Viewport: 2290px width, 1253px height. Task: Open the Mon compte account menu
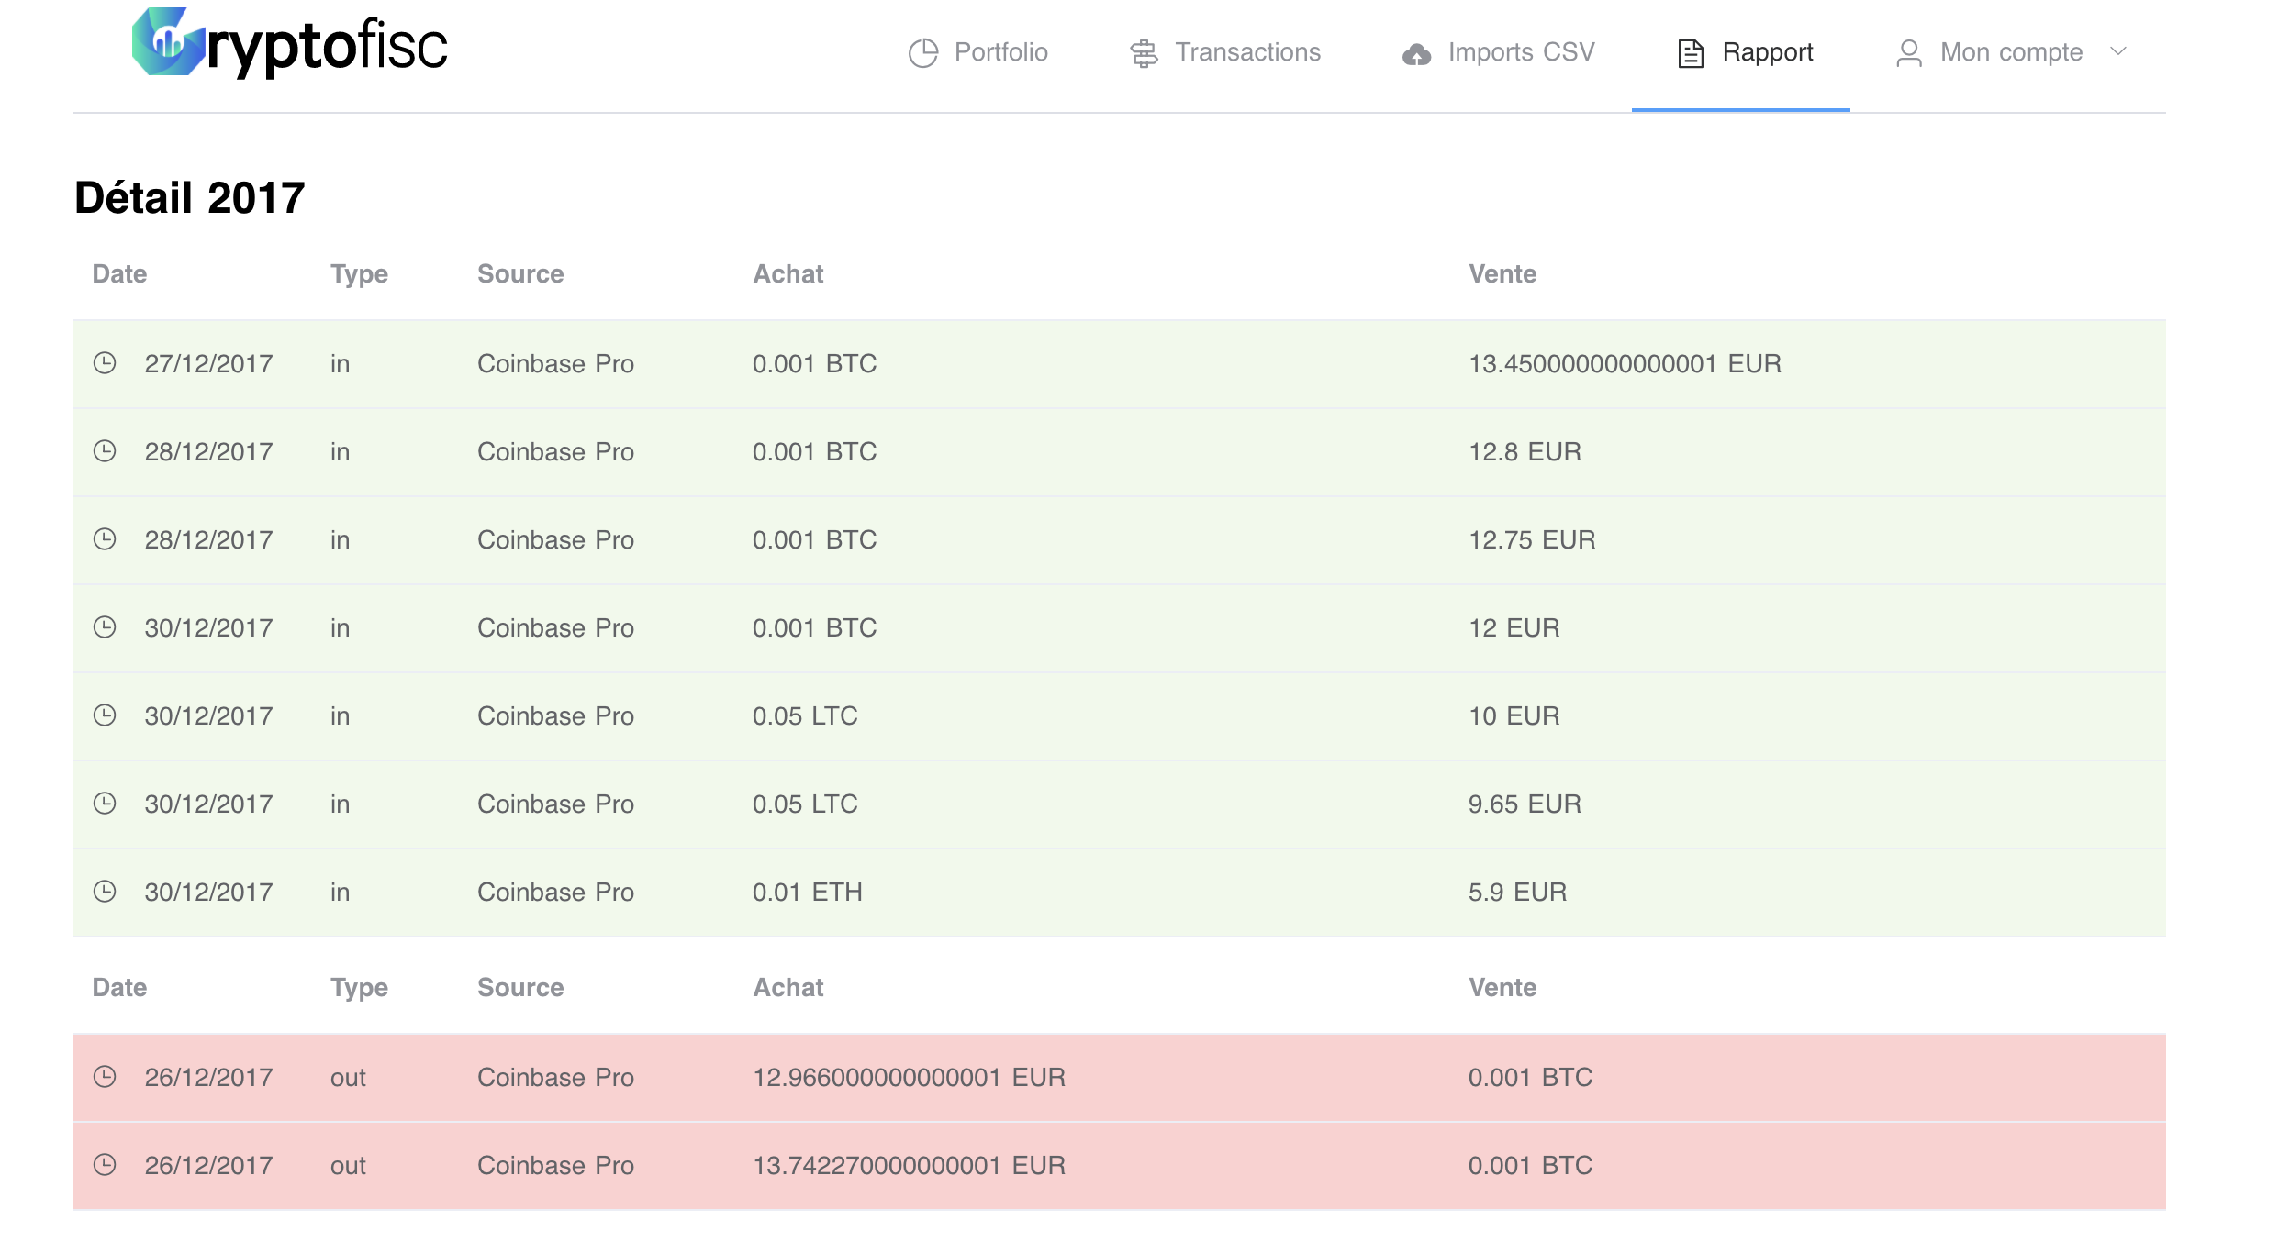pos(2010,52)
